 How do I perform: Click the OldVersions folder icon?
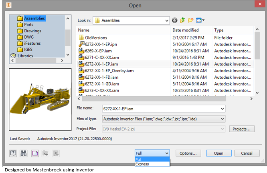point(81,38)
